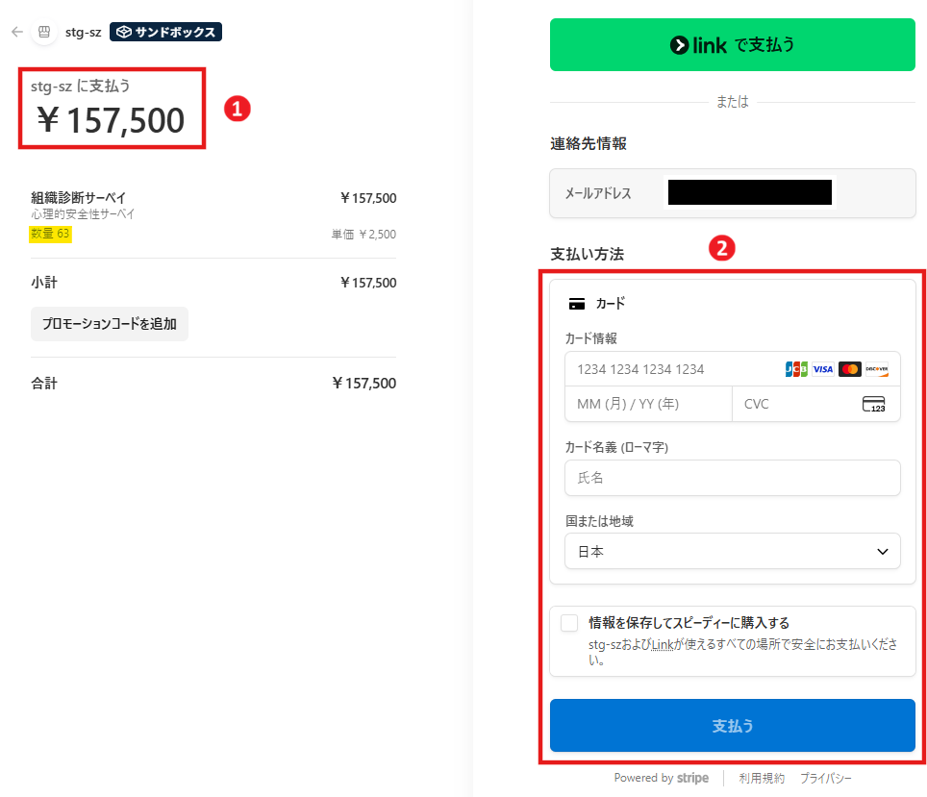Screen dimensions: 927x797
Task: Click the CVC card hint icon
Action: tap(873, 404)
